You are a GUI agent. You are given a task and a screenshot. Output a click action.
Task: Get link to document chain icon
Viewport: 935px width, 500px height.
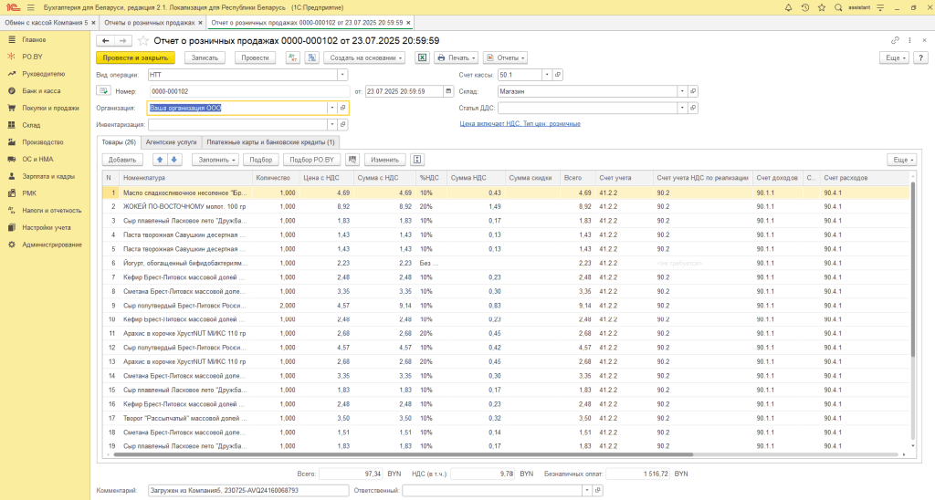895,40
